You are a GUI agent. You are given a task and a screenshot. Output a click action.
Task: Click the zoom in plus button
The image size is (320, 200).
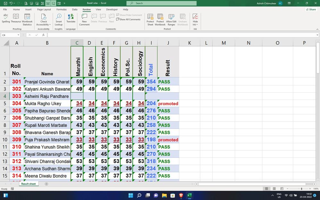point(310,189)
